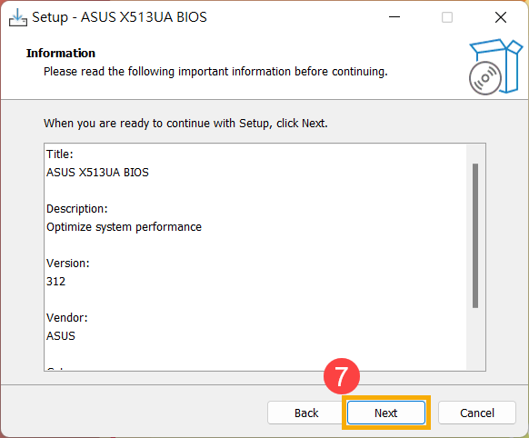Minimize the ASUS BIOS setup window
The height and width of the screenshot is (438, 529).
click(x=394, y=17)
